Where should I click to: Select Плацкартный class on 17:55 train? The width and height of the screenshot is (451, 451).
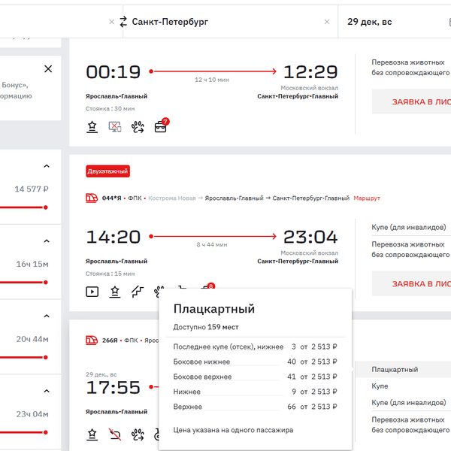point(403,369)
